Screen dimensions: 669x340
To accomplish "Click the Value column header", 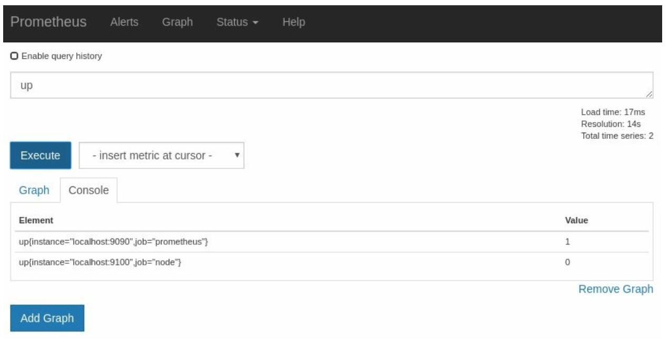I will [576, 220].
